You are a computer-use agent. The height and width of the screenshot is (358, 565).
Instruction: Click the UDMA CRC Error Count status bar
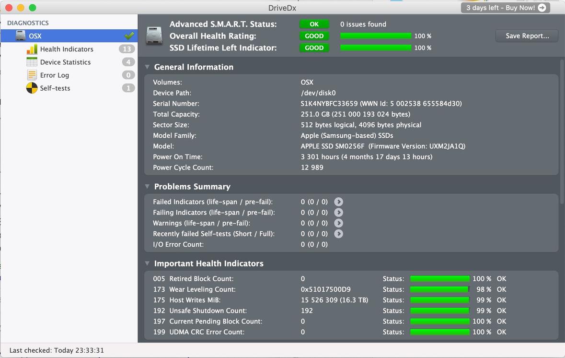click(439, 332)
